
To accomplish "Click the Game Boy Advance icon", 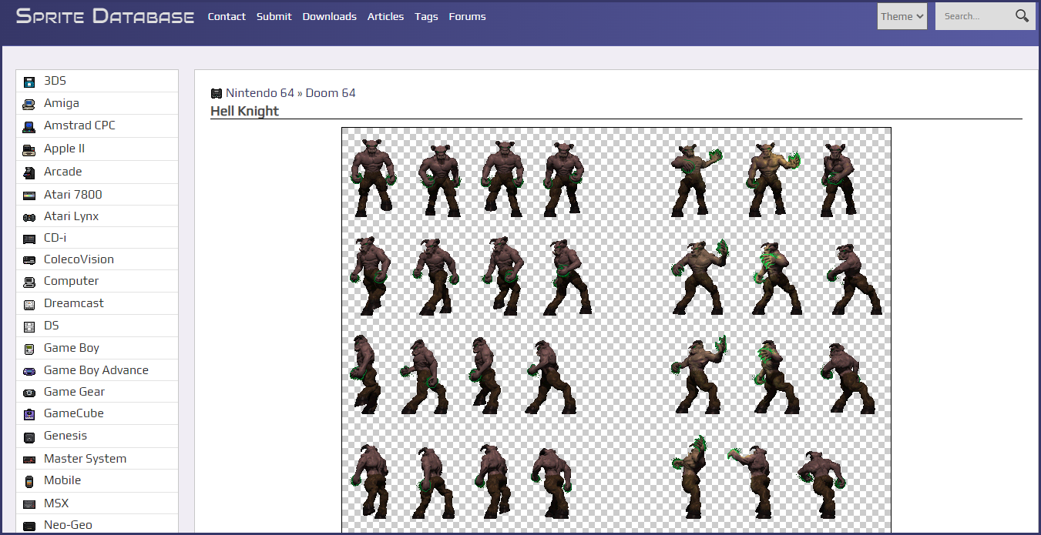I will pos(29,371).
